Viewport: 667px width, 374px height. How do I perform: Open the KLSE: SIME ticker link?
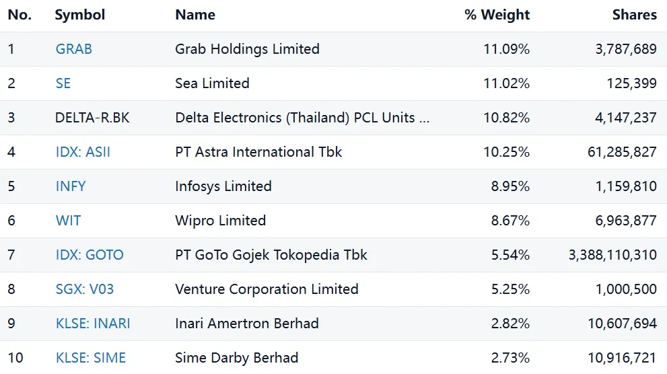click(x=91, y=358)
